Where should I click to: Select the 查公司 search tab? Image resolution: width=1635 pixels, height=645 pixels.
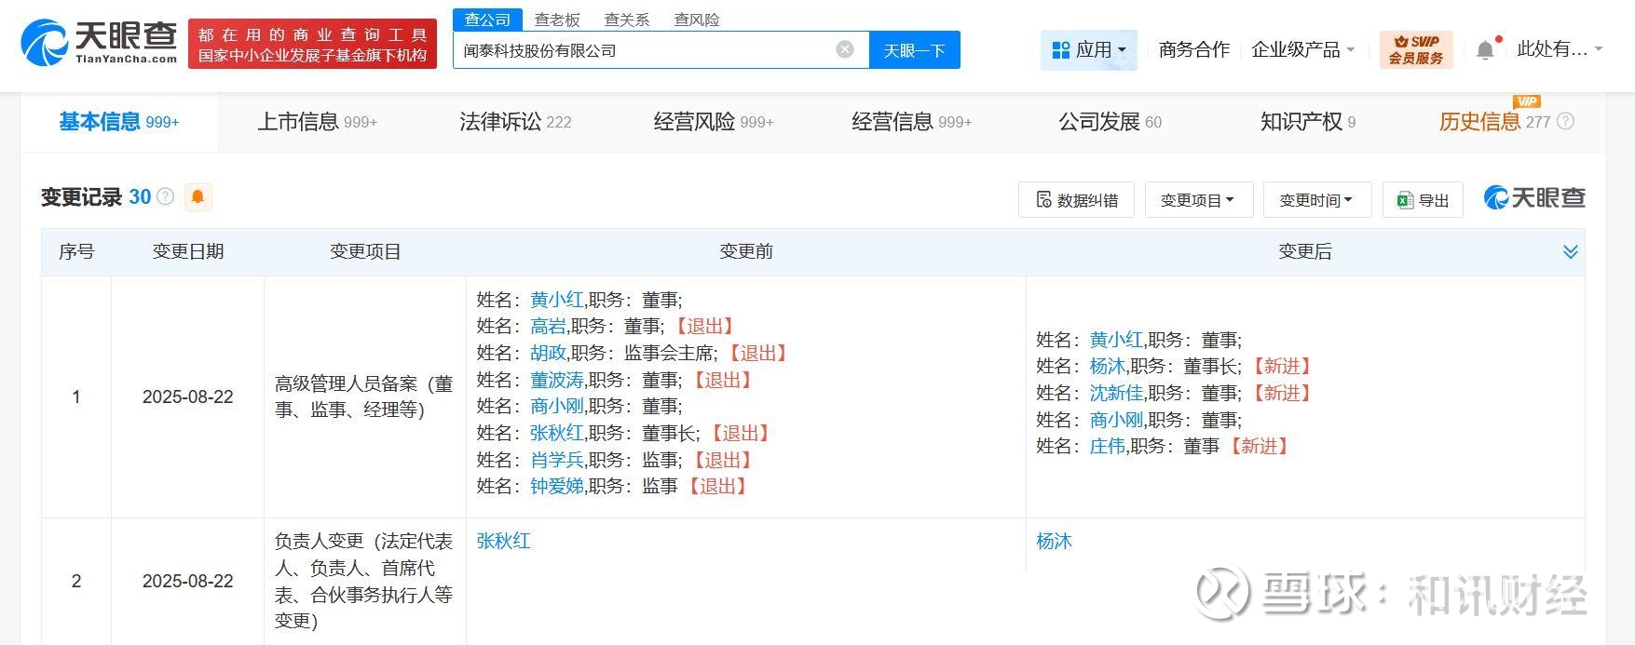(x=487, y=20)
